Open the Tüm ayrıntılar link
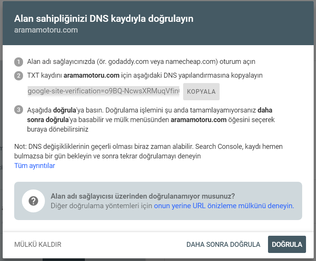Screen dimensions: 316x261 point(35,166)
